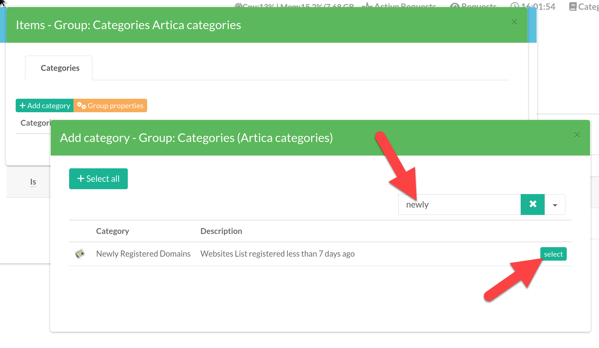Open Group properties
599x348 pixels.
point(110,106)
